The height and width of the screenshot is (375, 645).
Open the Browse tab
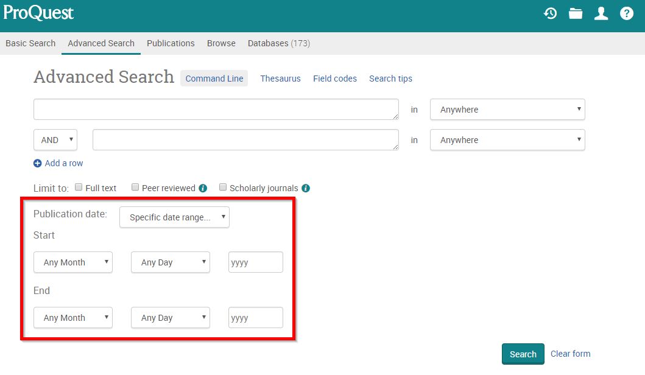(x=221, y=43)
